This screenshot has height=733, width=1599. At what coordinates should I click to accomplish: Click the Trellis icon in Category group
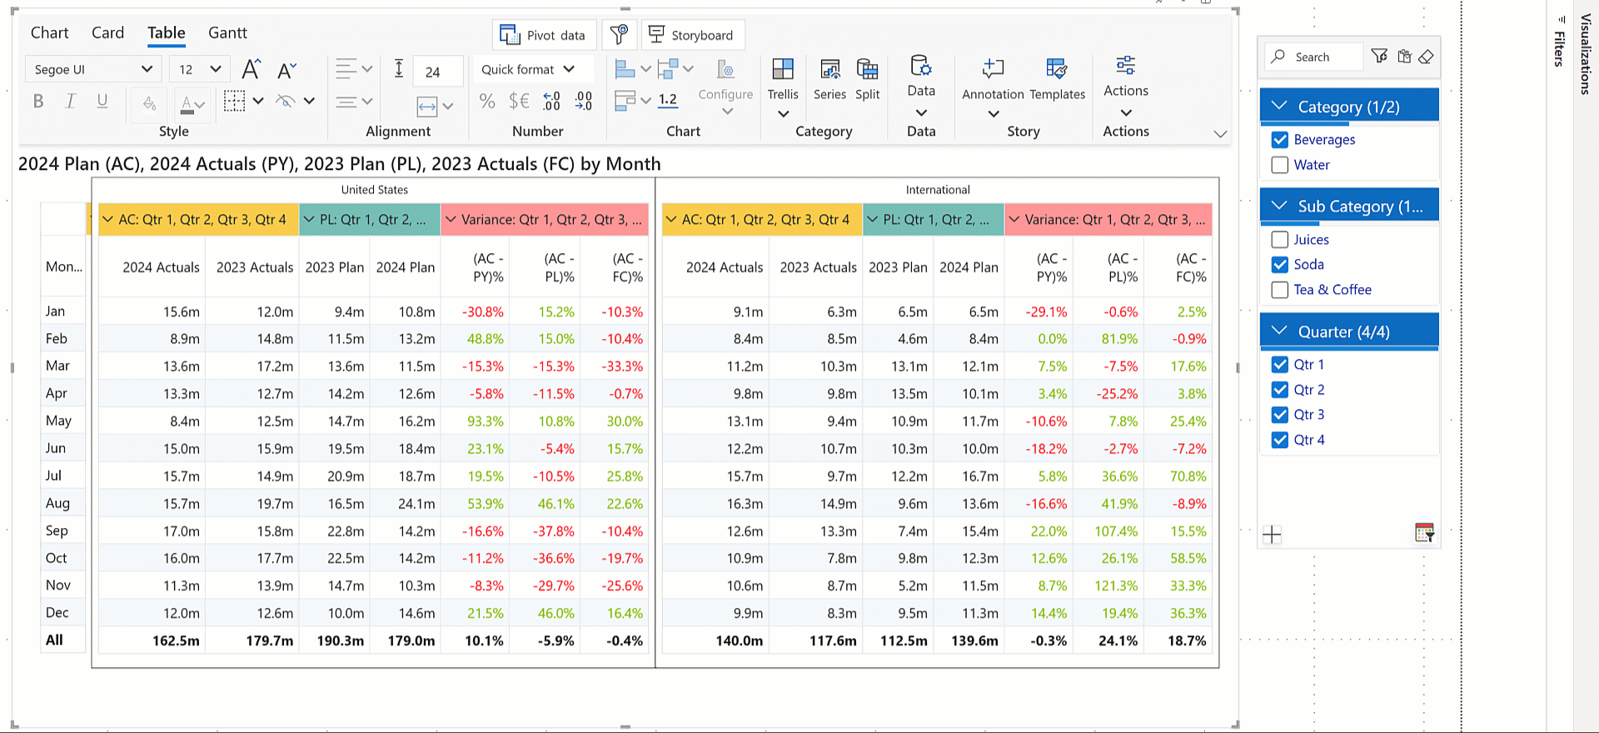click(x=782, y=69)
